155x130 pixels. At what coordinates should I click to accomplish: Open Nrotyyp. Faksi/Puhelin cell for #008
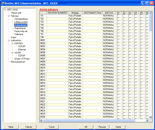click(75, 62)
